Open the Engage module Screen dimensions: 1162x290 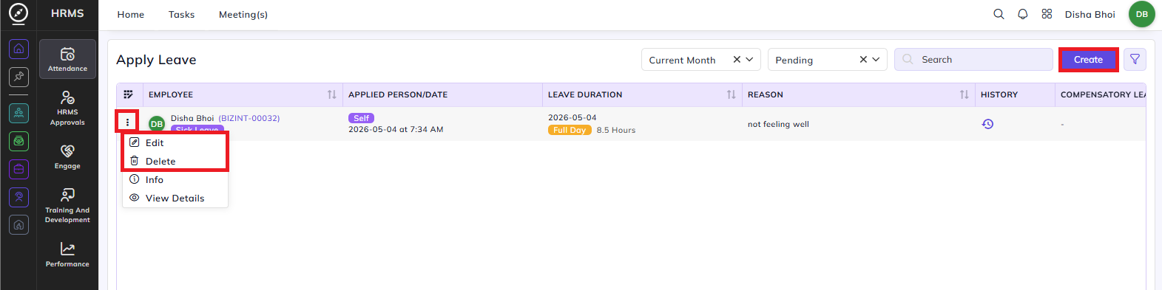[x=67, y=156]
